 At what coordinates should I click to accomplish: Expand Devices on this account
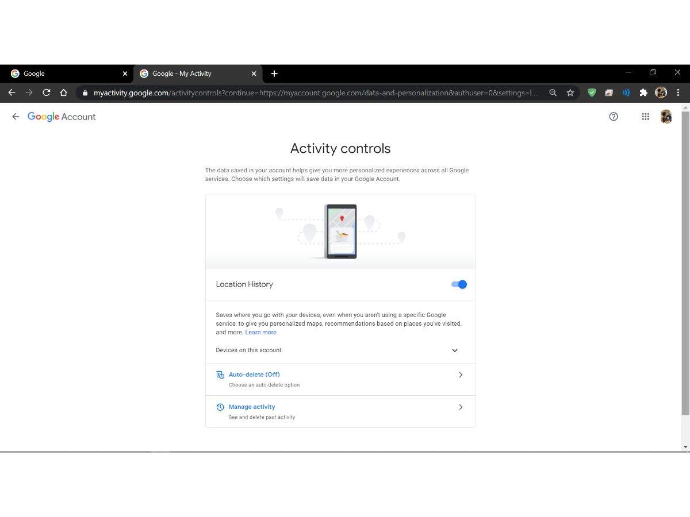click(x=454, y=350)
